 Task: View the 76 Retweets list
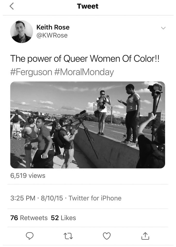click(x=29, y=218)
